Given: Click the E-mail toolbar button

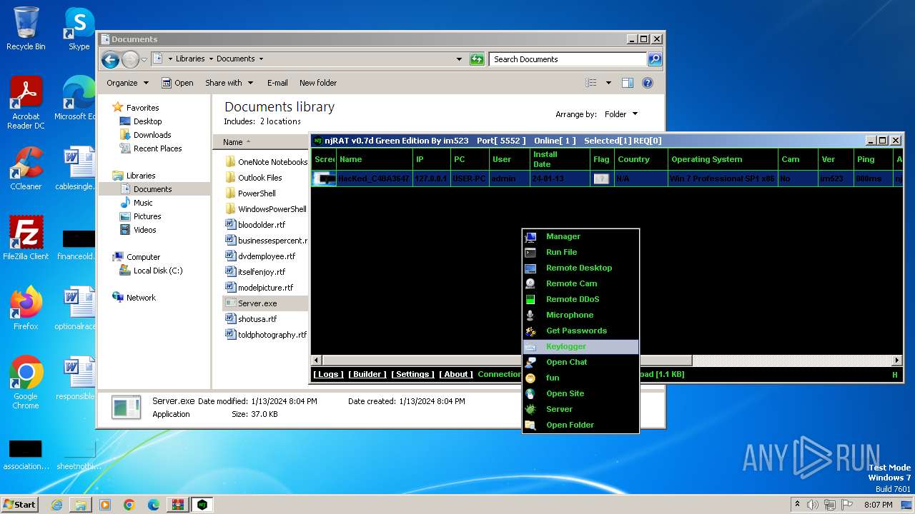Looking at the screenshot, I should click(277, 83).
